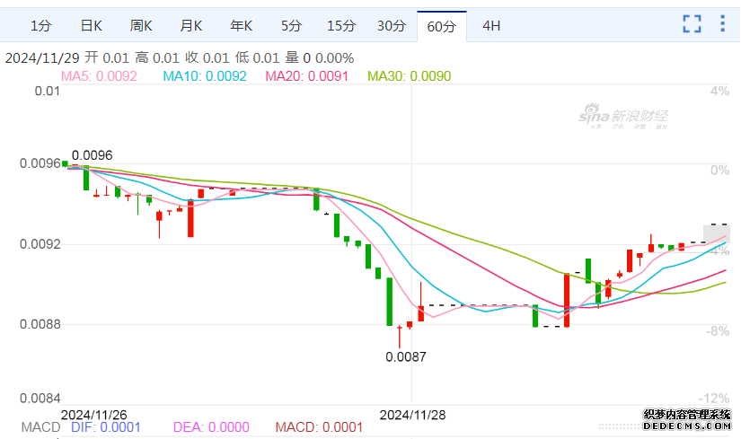Click the MACD indicator title label
The width and height of the screenshot is (741, 439).
40,427
